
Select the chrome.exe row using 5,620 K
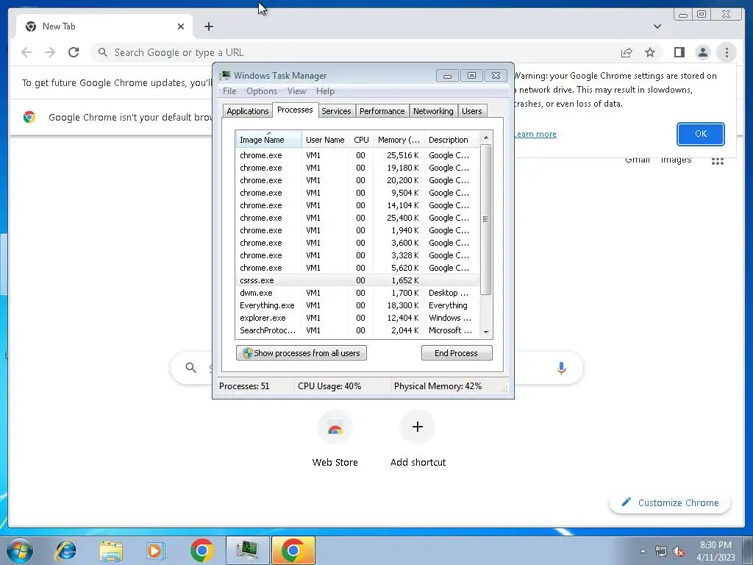click(357, 268)
